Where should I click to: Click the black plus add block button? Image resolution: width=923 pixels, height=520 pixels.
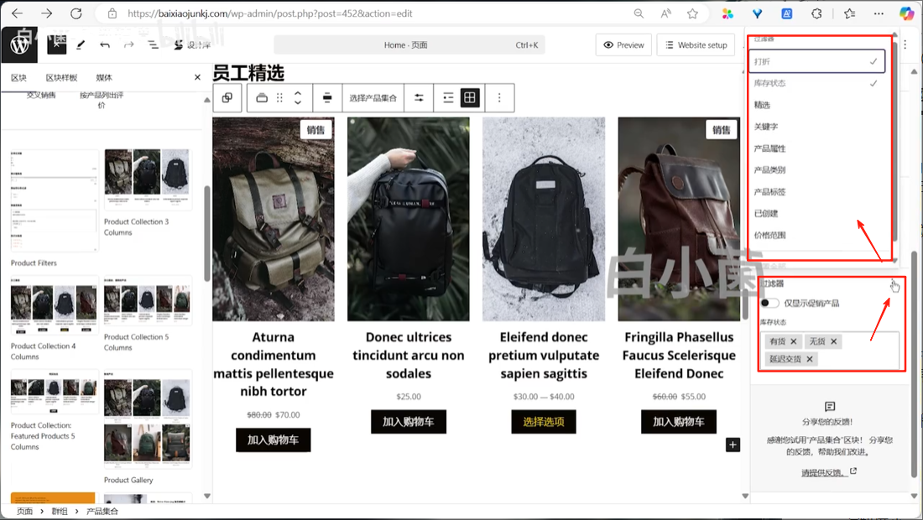pos(733,445)
